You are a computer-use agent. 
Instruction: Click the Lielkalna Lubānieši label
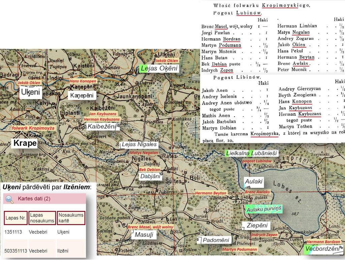pyautogui.click(x=252, y=153)
